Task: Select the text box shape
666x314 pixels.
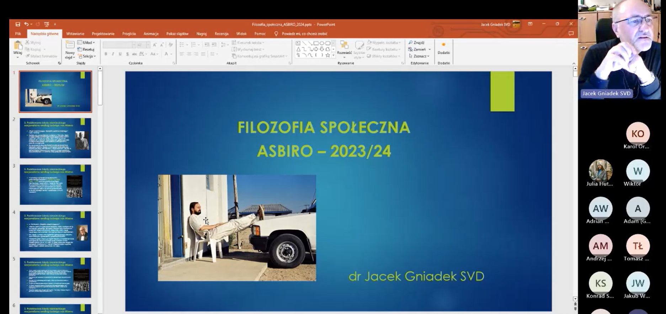Action: [x=298, y=43]
